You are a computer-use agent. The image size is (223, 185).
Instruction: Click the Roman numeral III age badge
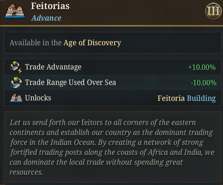tap(213, 11)
